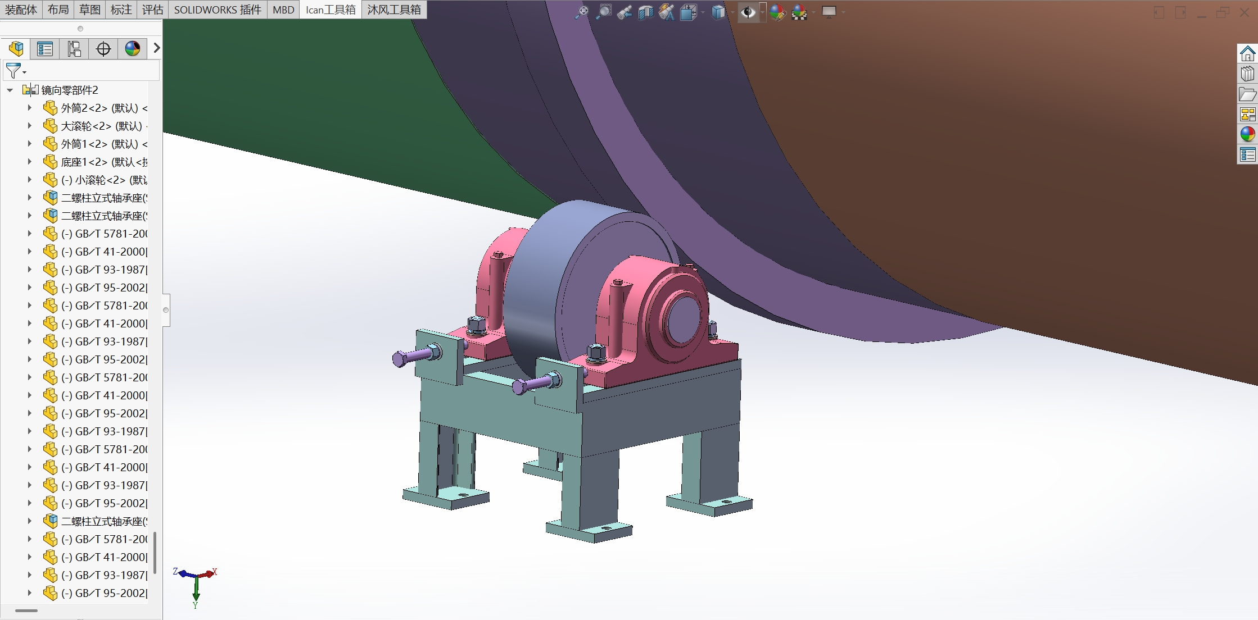Click the feature tree vertical scrollbar
Viewport: 1258px width, 620px height.
coord(155,553)
